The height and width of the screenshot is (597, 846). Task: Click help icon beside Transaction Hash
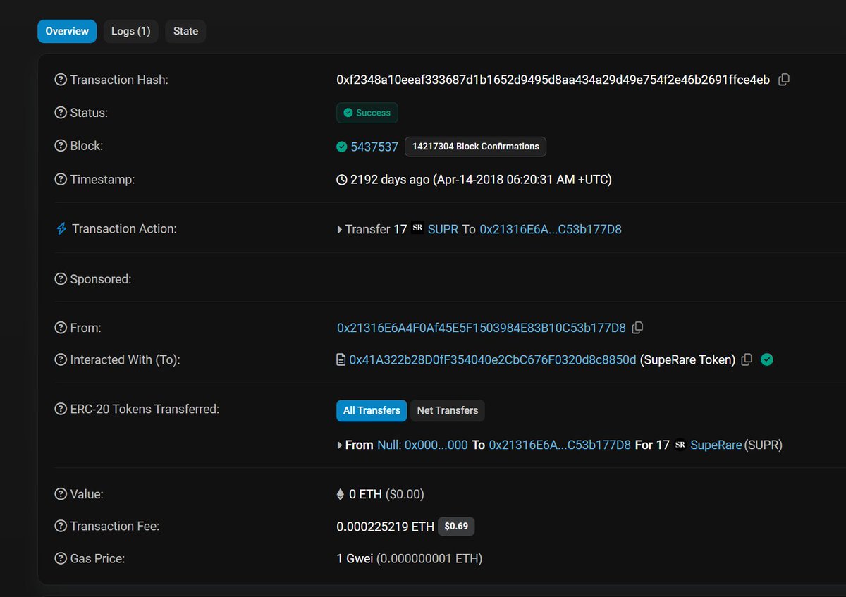pyautogui.click(x=61, y=80)
